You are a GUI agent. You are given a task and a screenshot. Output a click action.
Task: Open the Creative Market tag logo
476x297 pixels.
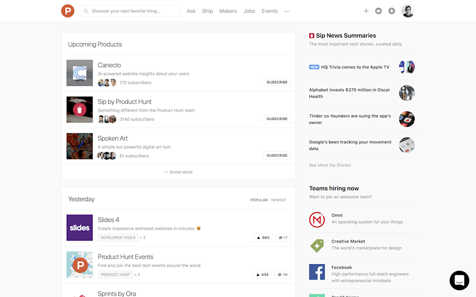click(317, 246)
